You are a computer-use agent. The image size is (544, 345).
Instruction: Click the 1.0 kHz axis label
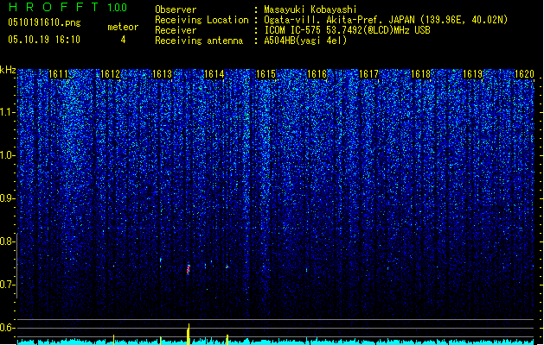[x=8, y=155]
